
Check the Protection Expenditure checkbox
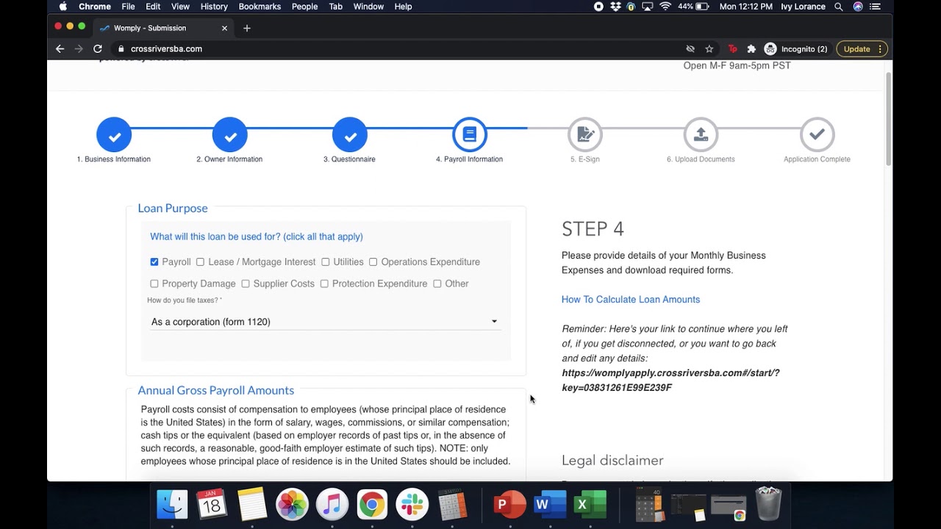(324, 284)
